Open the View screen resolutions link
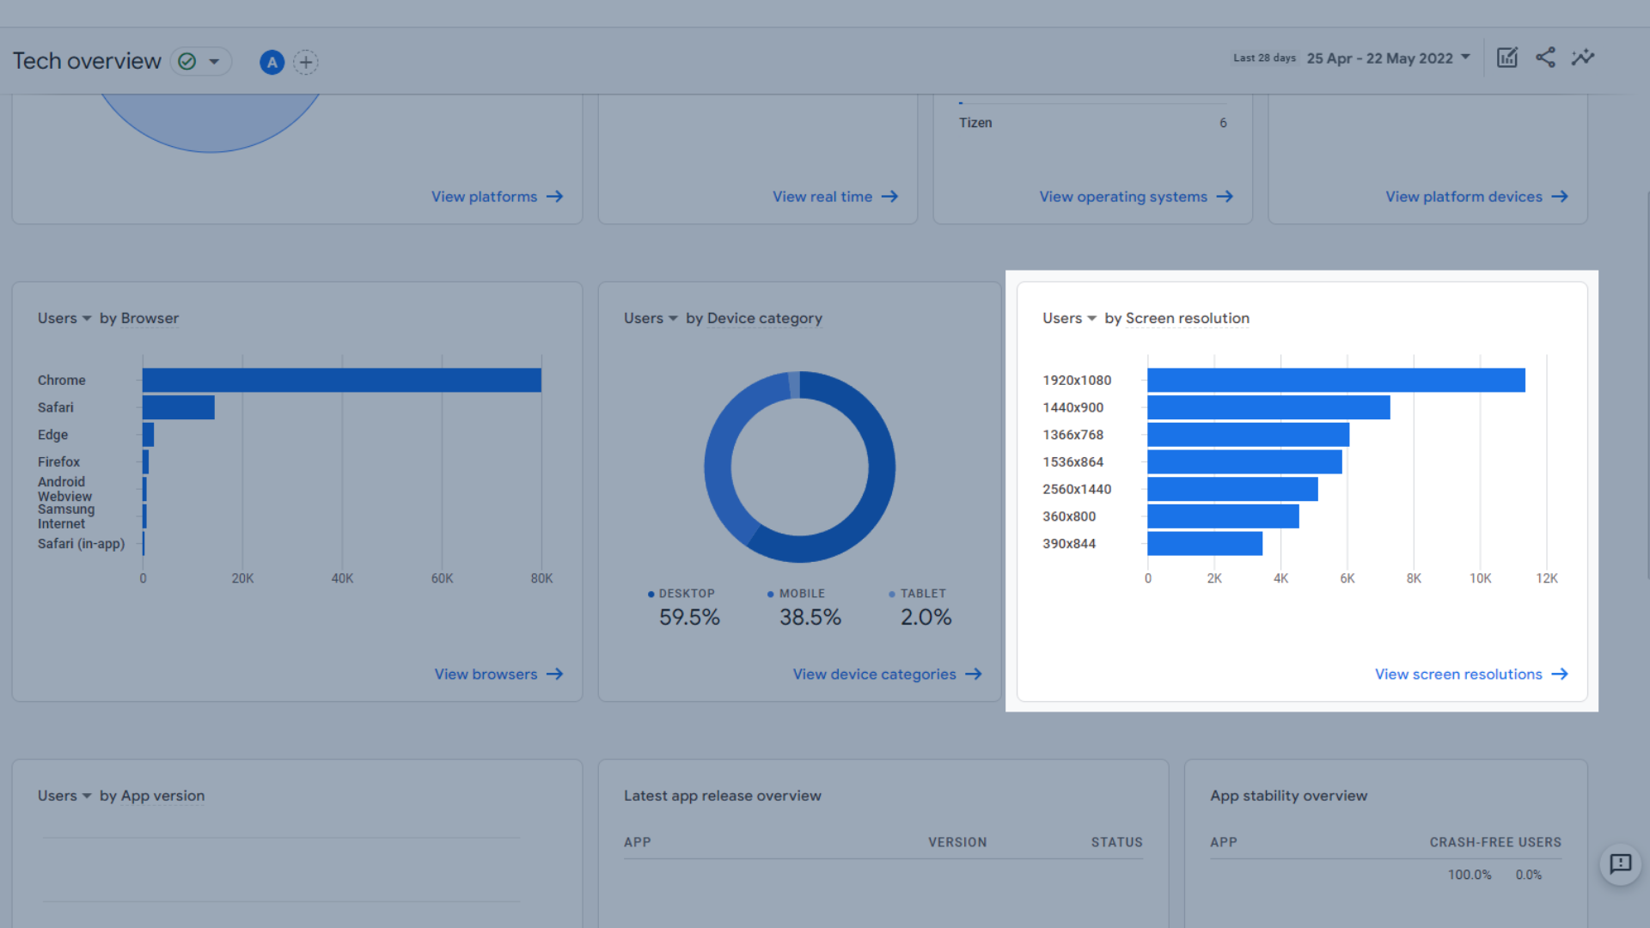This screenshot has height=928, width=1650. 1458,675
